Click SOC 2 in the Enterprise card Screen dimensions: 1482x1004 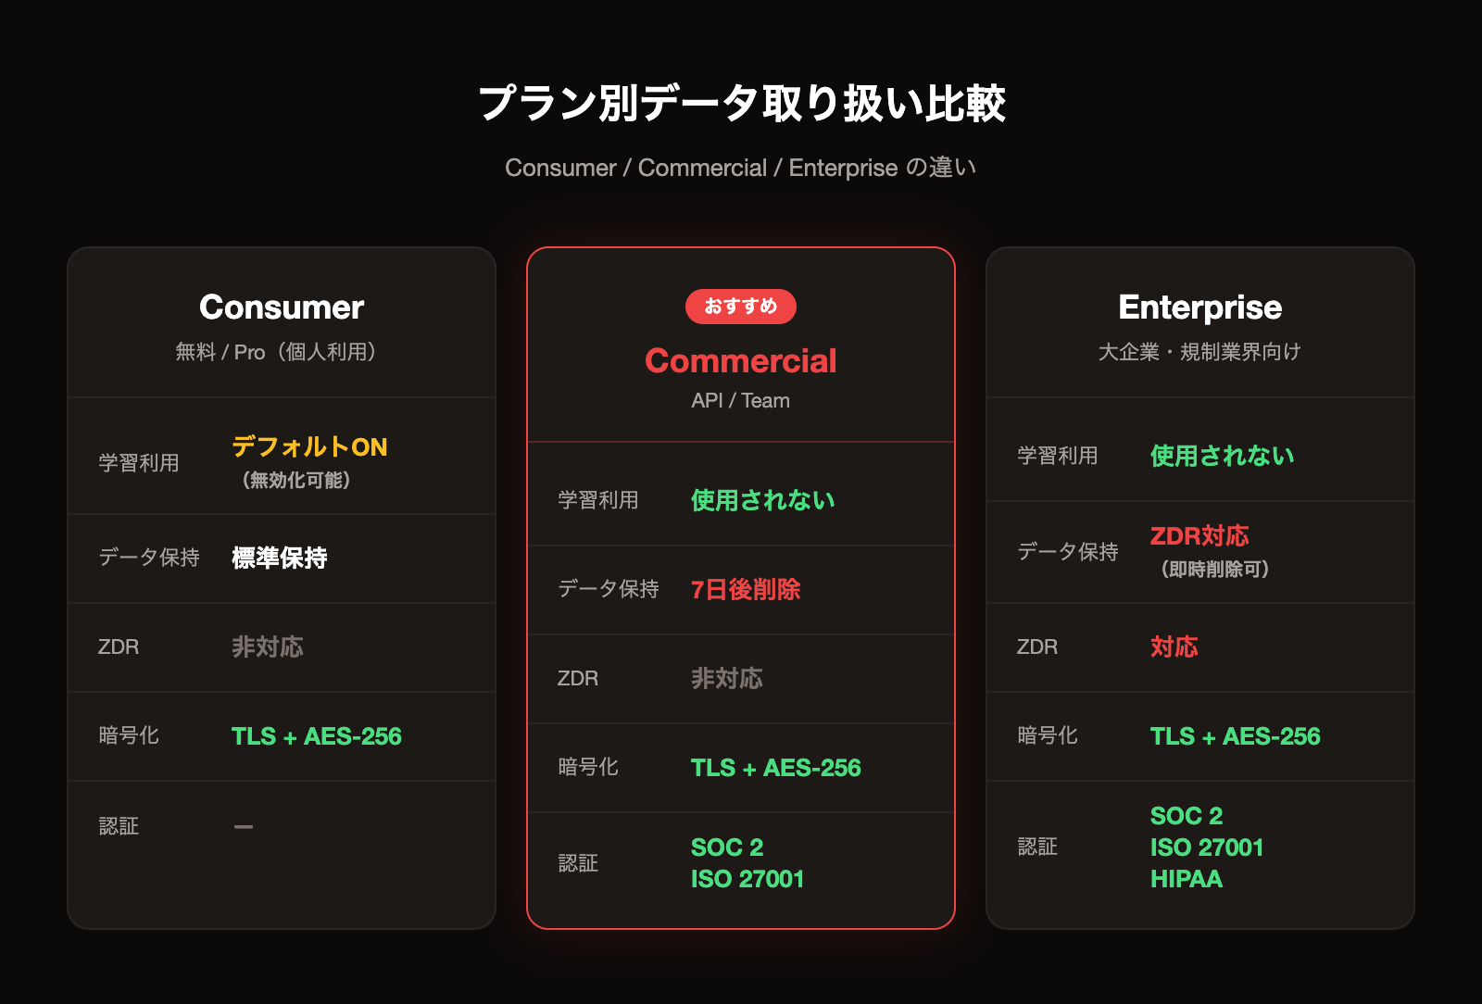click(1187, 817)
